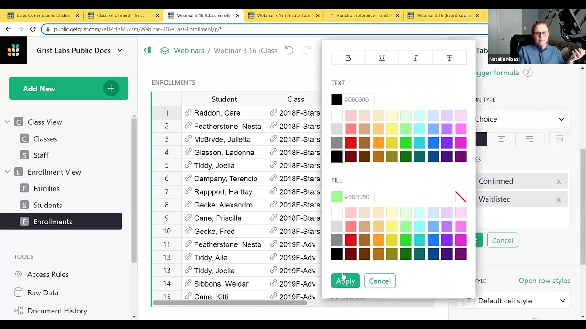Edit the fill color hex field #98FD90

[358, 197]
